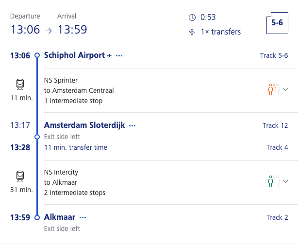
Task: Select the Track 5-6 label
Action: pos(274,55)
